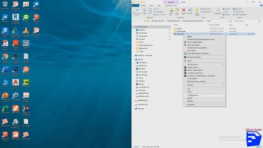Open the Easy access dropdown
This screenshot has width=263, height=148.
pyautogui.click(x=206, y=12)
